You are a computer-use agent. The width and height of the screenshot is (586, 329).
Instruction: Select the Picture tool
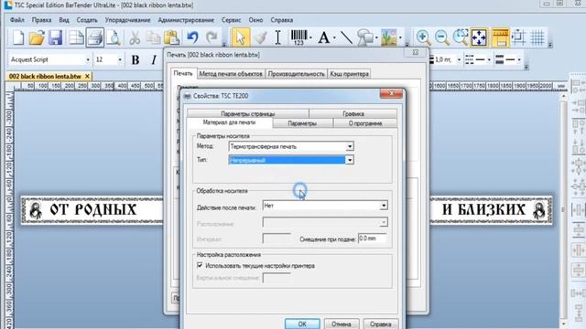[388, 37]
